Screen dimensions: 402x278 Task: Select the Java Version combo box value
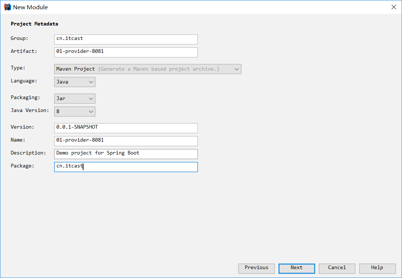pos(75,112)
